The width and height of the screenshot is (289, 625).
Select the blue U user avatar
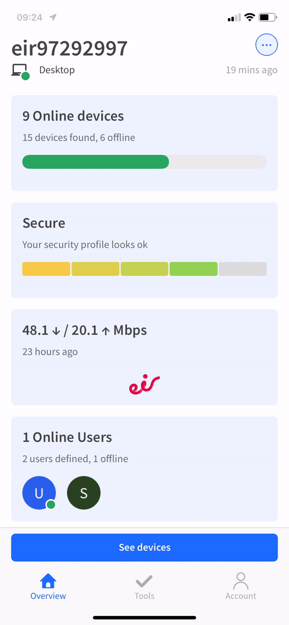(39, 493)
